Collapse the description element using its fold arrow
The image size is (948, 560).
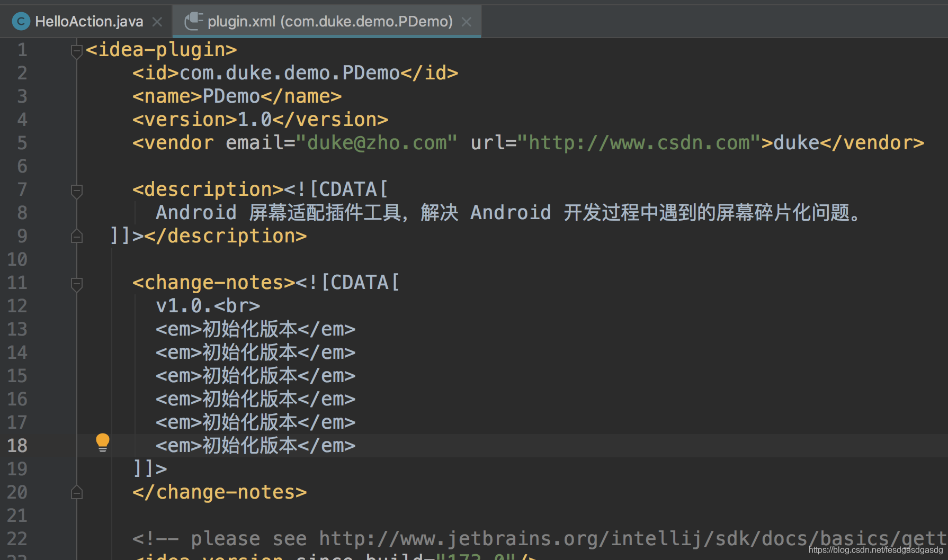click(x=76, y=191)
